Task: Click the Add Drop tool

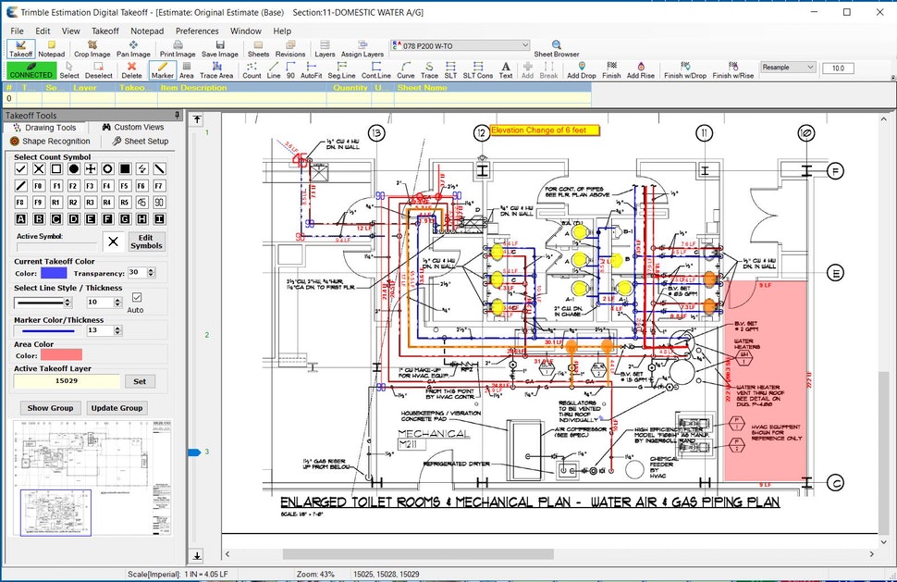Action: (581, 70)
